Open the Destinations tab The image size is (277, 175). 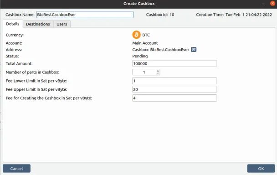click(38, 24)
